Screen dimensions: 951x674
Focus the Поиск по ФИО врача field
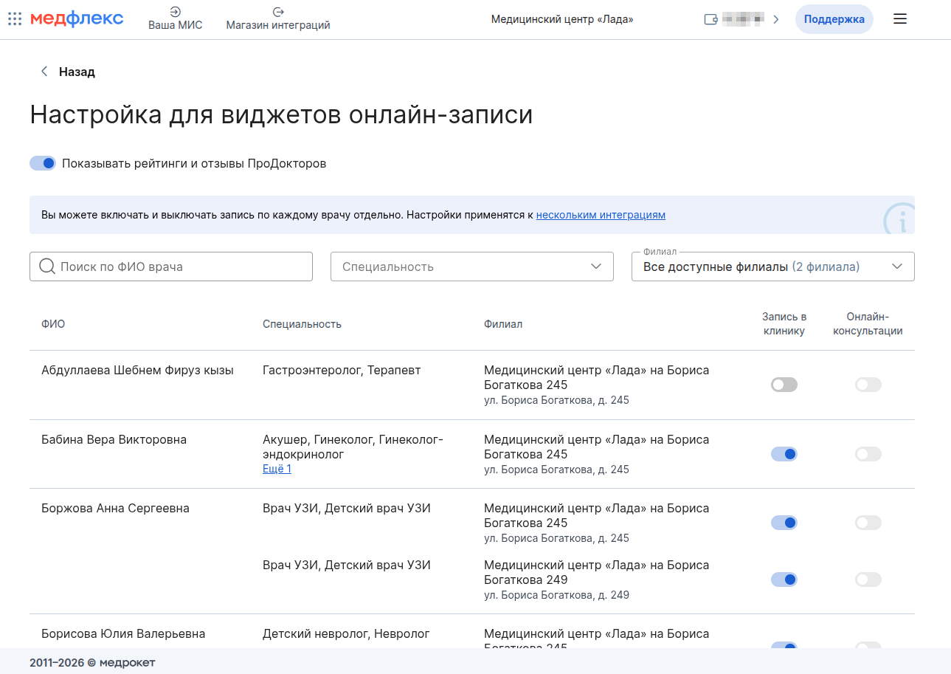pyautogui.click(x=171, y=266)
